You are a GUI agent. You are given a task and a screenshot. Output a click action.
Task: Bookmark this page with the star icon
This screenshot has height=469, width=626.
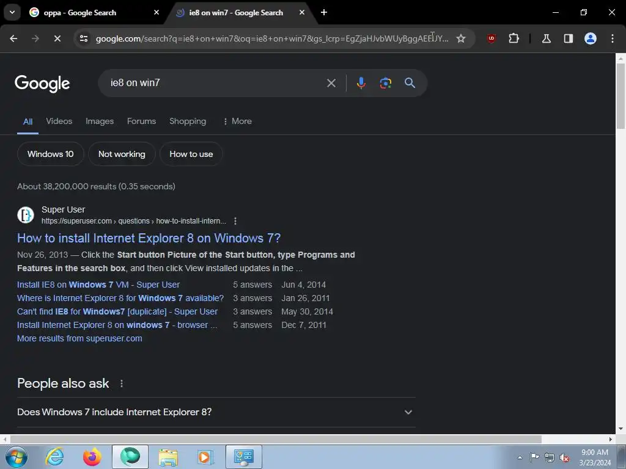point(461,38)
